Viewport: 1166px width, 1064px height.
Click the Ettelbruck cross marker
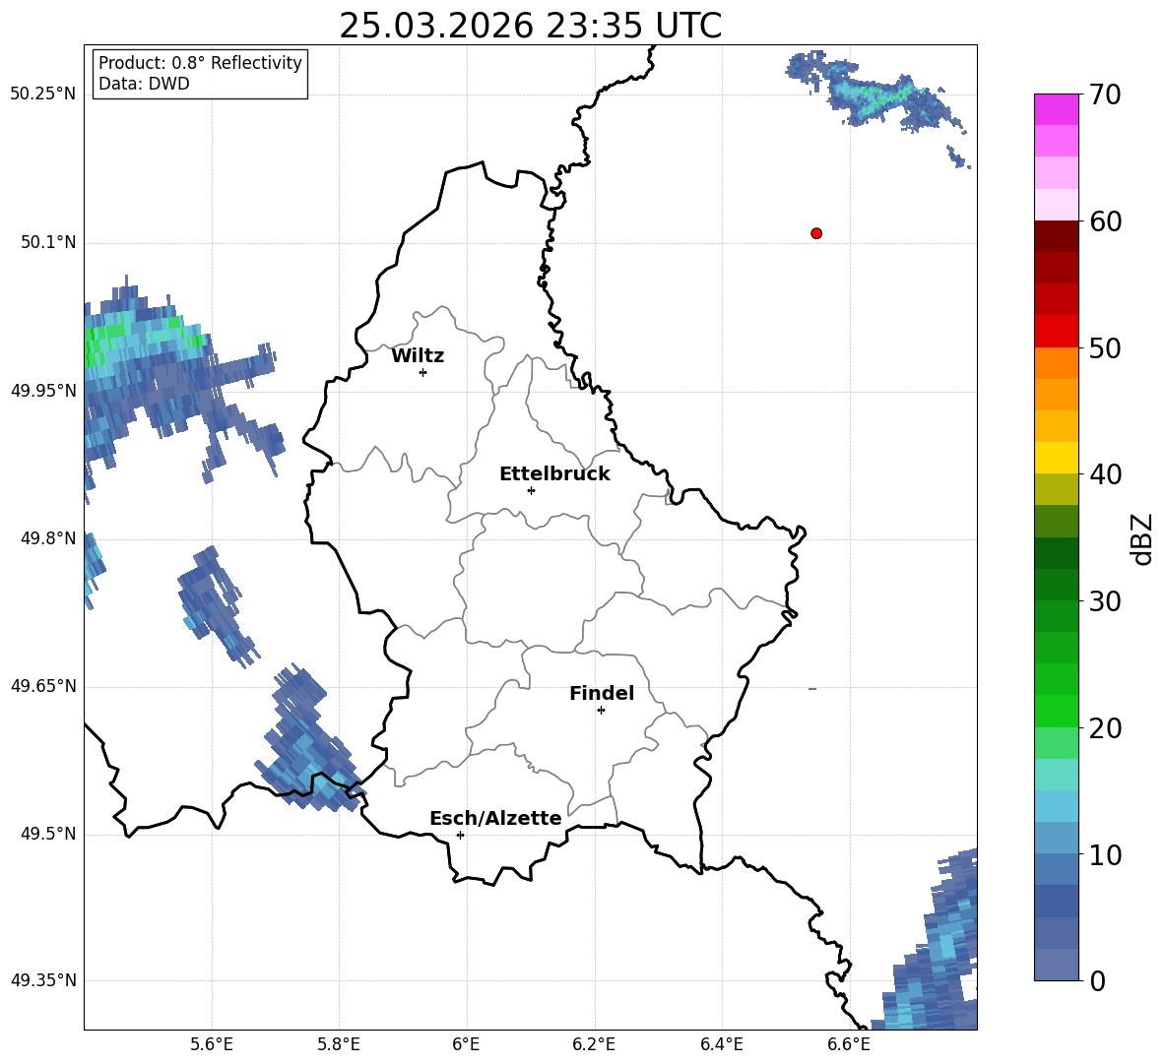tap(531, 490)
